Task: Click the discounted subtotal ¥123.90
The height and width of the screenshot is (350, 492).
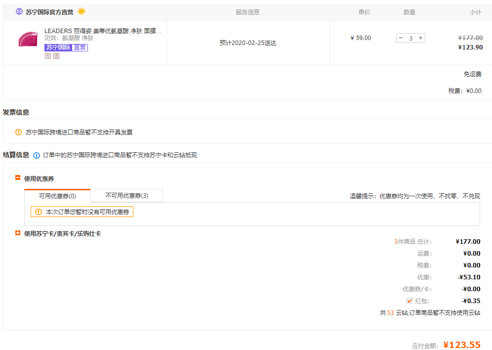Action: 470,47
